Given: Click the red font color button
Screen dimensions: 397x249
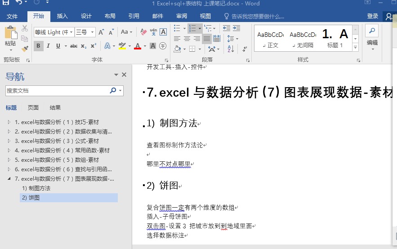Looking at the screenshot, I should point(137,46).
